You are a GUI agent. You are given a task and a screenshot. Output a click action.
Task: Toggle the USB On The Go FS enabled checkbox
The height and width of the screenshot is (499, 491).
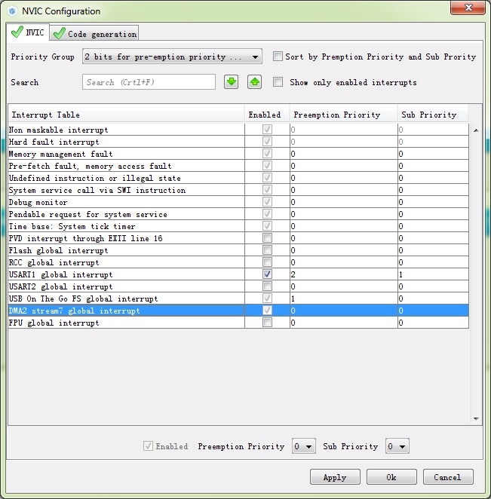point(267,298)
